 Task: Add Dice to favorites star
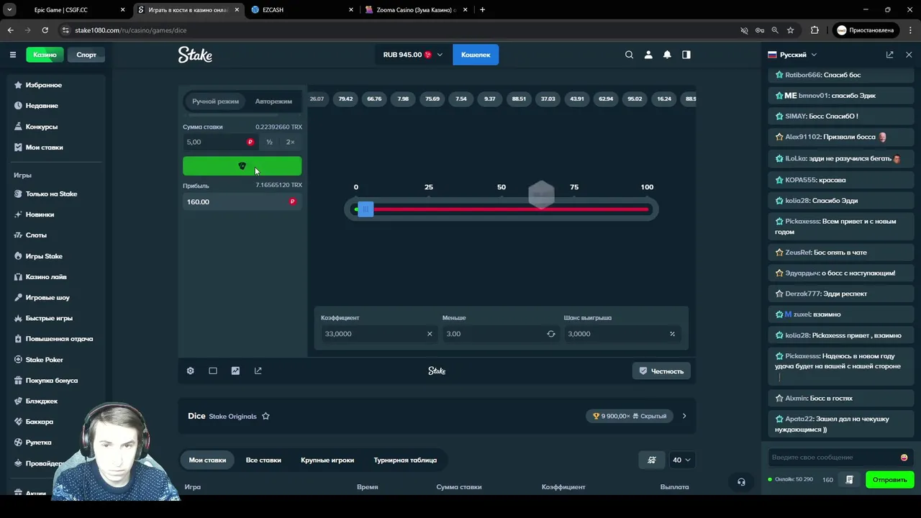[x=266, y=416]
